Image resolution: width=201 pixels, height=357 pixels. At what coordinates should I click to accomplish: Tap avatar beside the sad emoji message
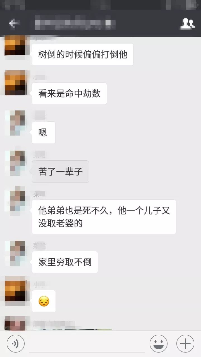pos(15,289)
